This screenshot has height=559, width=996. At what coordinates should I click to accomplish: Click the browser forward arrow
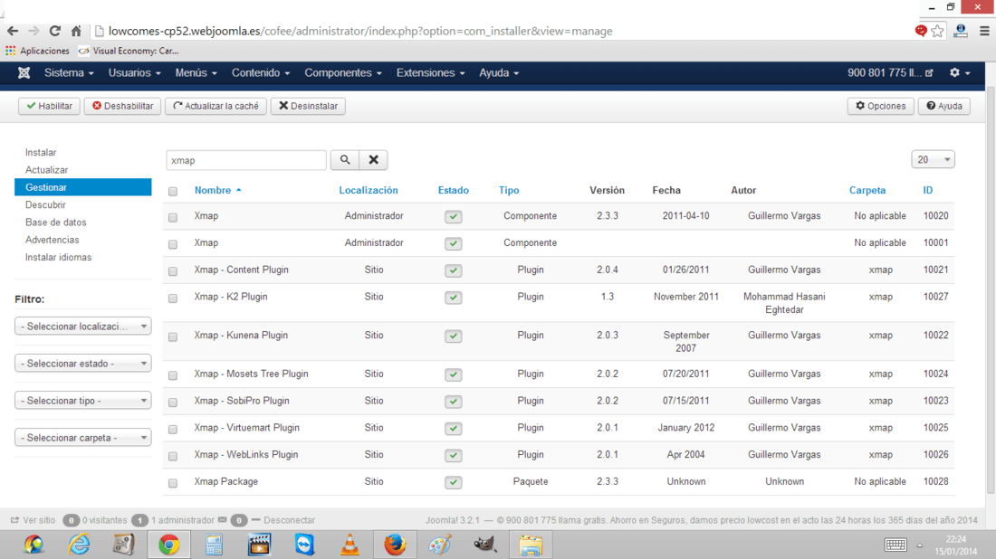pos(34,31)
